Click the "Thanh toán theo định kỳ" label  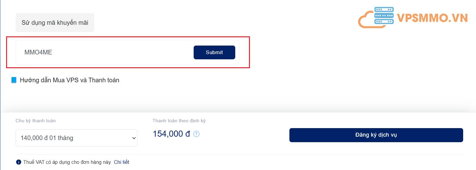pyautogui.click(x=180, y=121)
